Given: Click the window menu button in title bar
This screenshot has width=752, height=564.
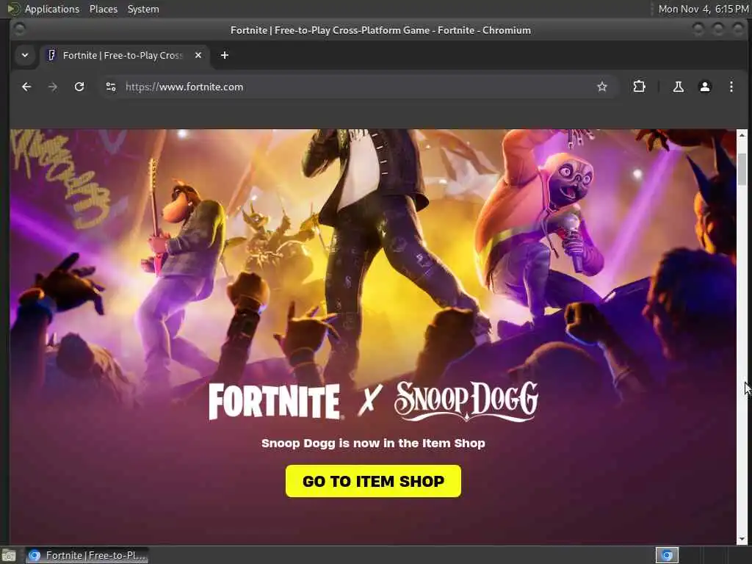Looking at the screenshot, I should pos(19,29).
